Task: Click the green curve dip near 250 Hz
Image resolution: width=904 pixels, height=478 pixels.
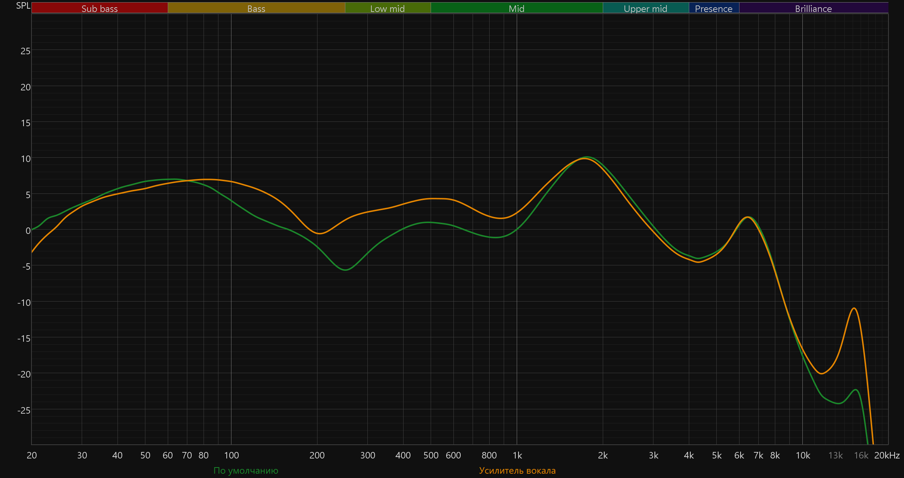Action: [345, 270]
